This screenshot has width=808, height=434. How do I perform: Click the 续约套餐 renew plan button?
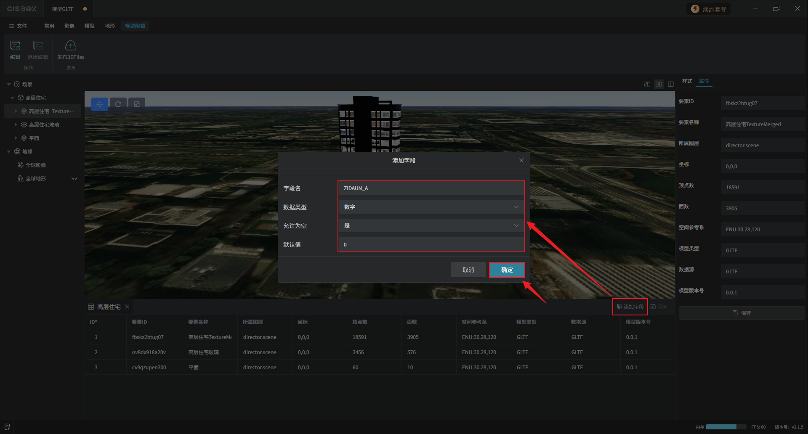pos(709,9)
